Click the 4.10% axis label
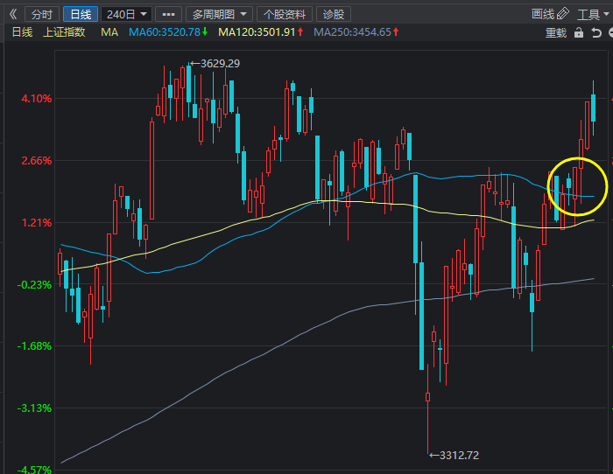The width and height of the screenshot is (613, 474). coord(37,99)
